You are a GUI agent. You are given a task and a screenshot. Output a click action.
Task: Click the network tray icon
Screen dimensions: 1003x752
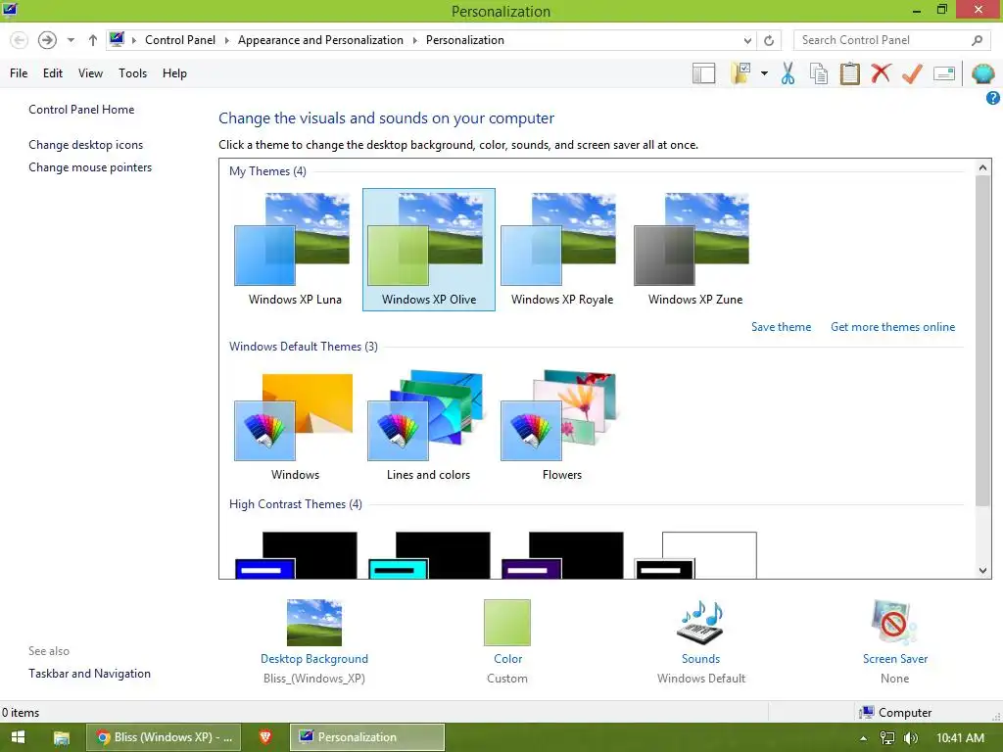[x=887, y=738]
